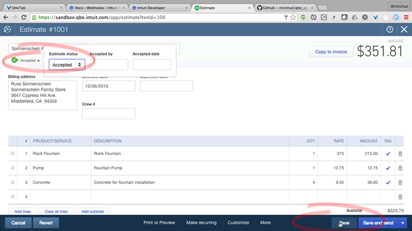Grab the drag handle for Rock Fountain row

click(x=12, y=154)
